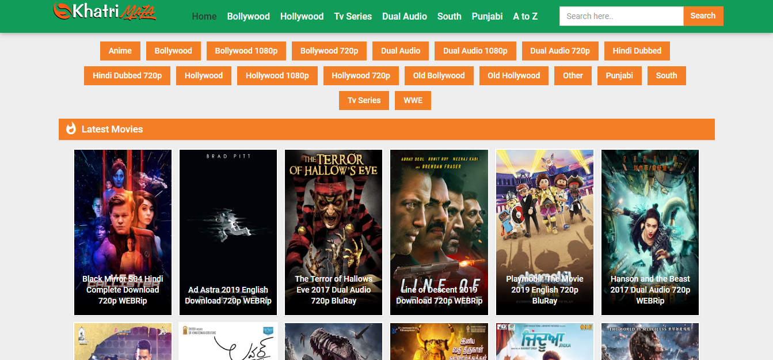Open the Dual Audio 1080p category

(475, 51)
